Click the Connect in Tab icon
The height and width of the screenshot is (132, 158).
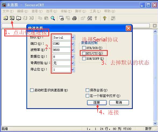pos(19,18)
